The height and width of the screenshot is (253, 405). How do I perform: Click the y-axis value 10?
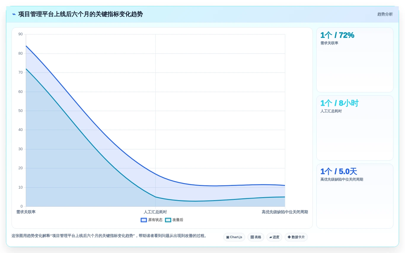20,187
